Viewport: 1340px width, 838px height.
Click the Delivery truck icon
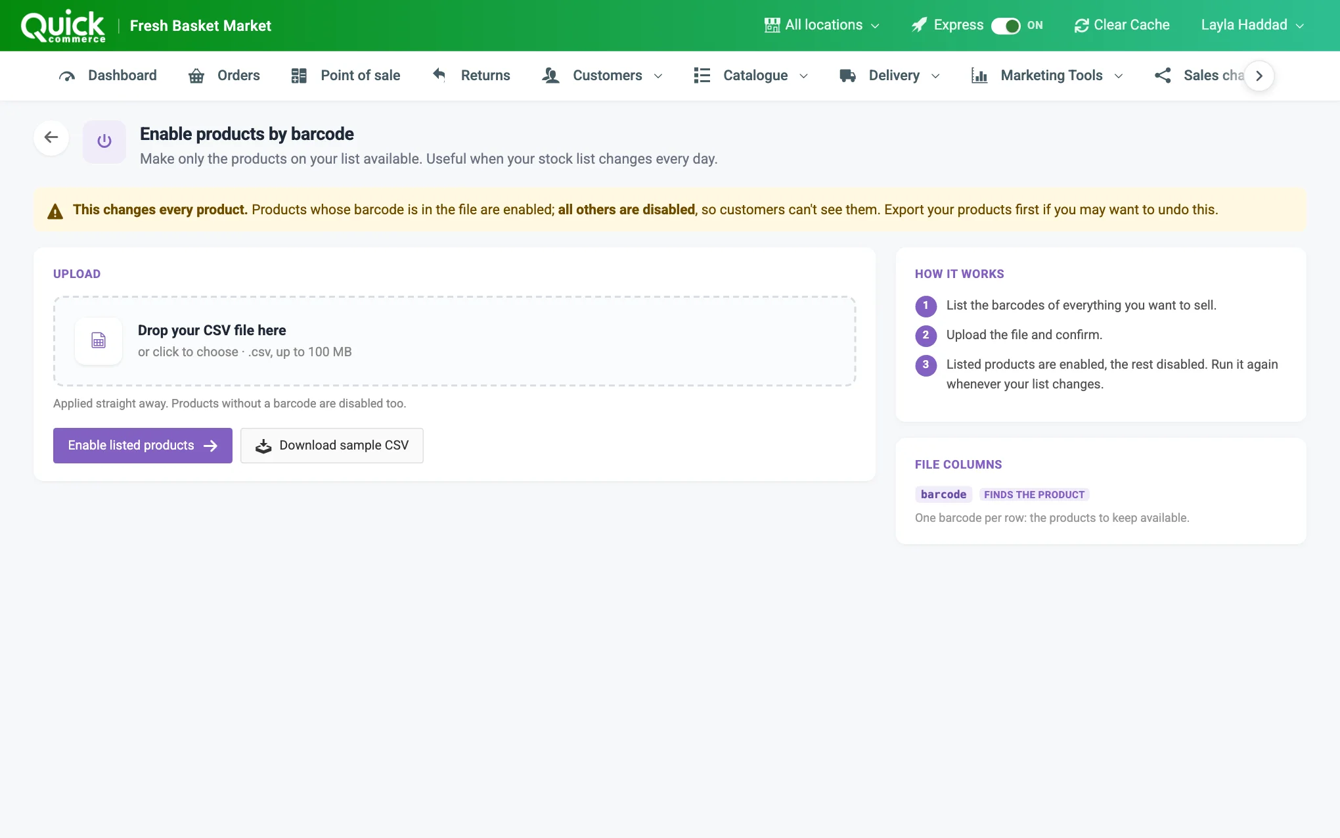[847, 76]
